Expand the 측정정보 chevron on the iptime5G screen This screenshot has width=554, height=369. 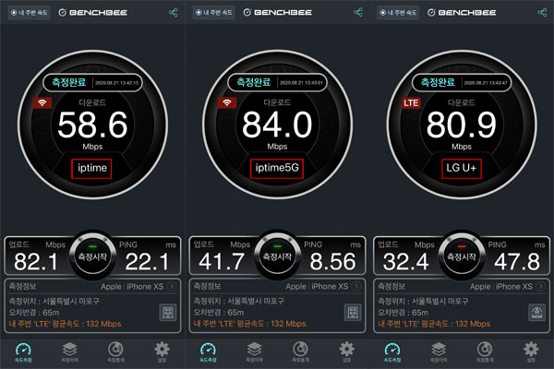pos(356,286)
